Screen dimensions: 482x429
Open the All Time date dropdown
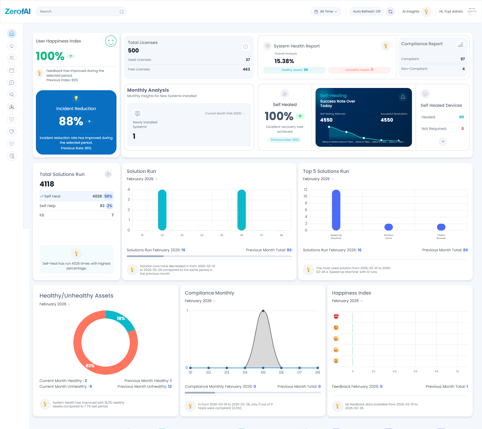326,12
